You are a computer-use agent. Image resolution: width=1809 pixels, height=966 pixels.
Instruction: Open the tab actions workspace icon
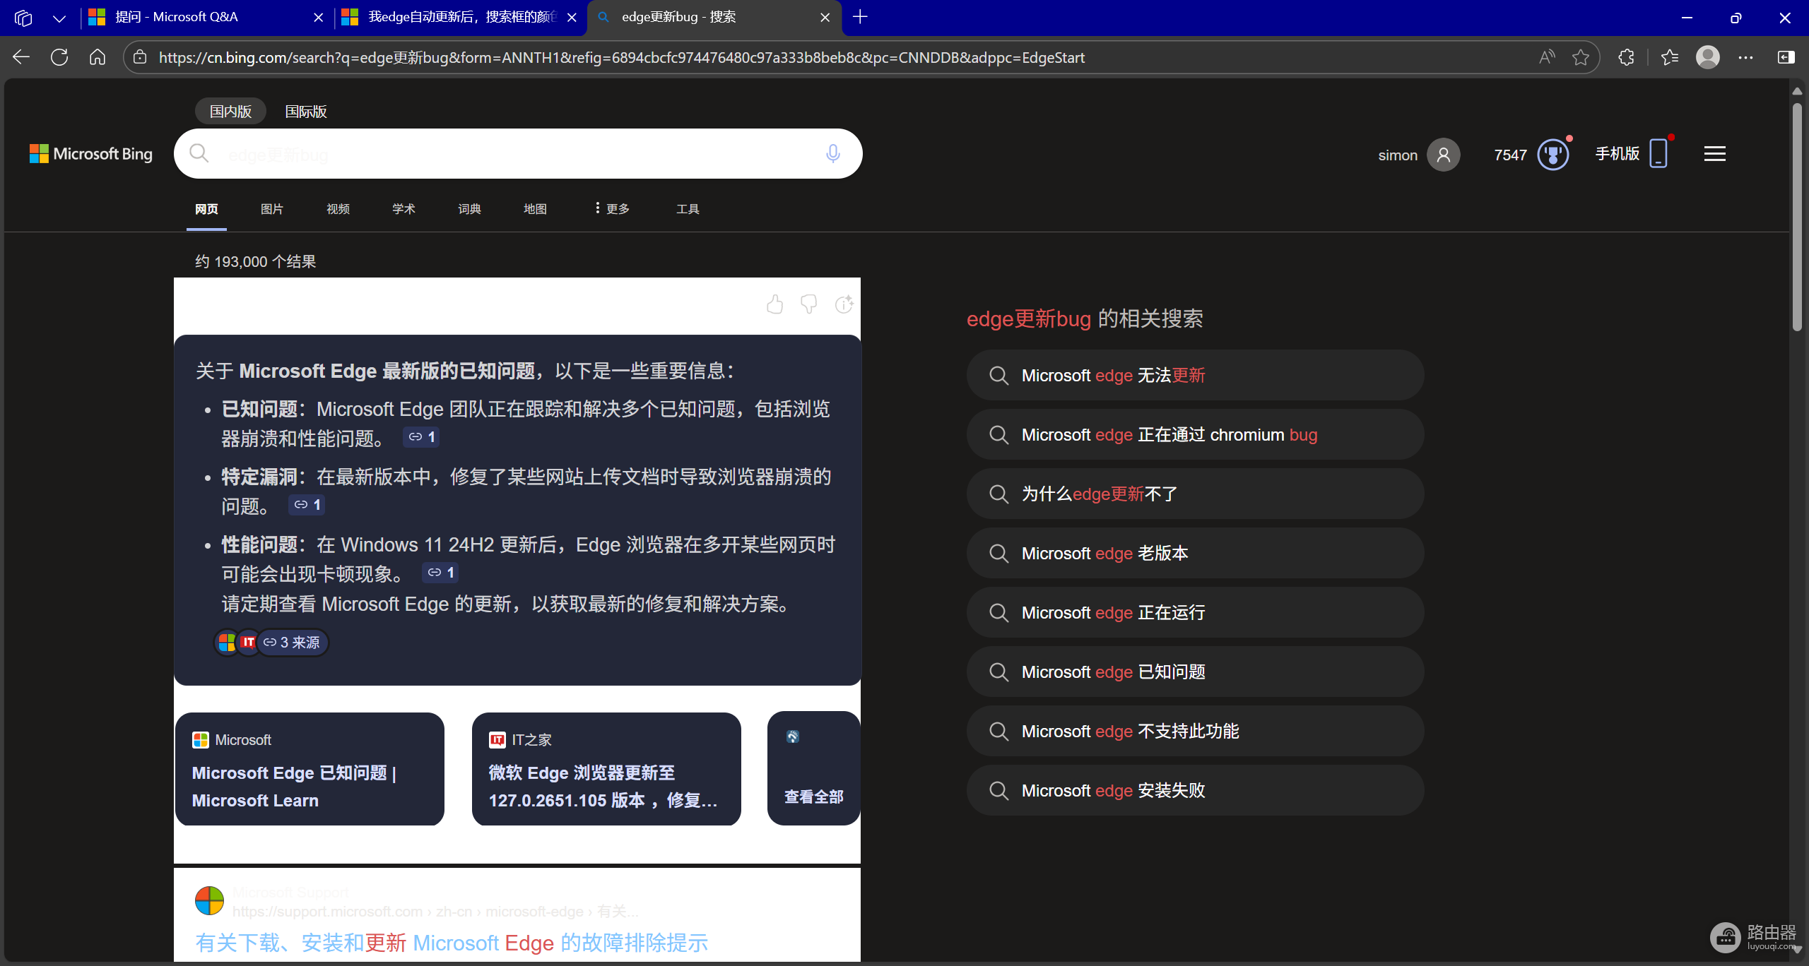pyautogui.click(x=23, y=18)
